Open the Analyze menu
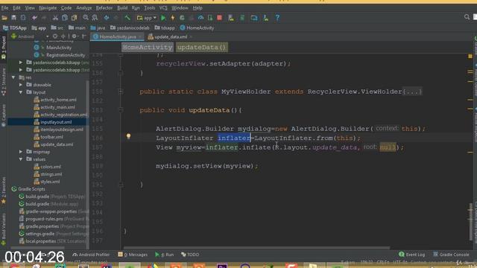477x268 pixels. click(x=84, y=8)
